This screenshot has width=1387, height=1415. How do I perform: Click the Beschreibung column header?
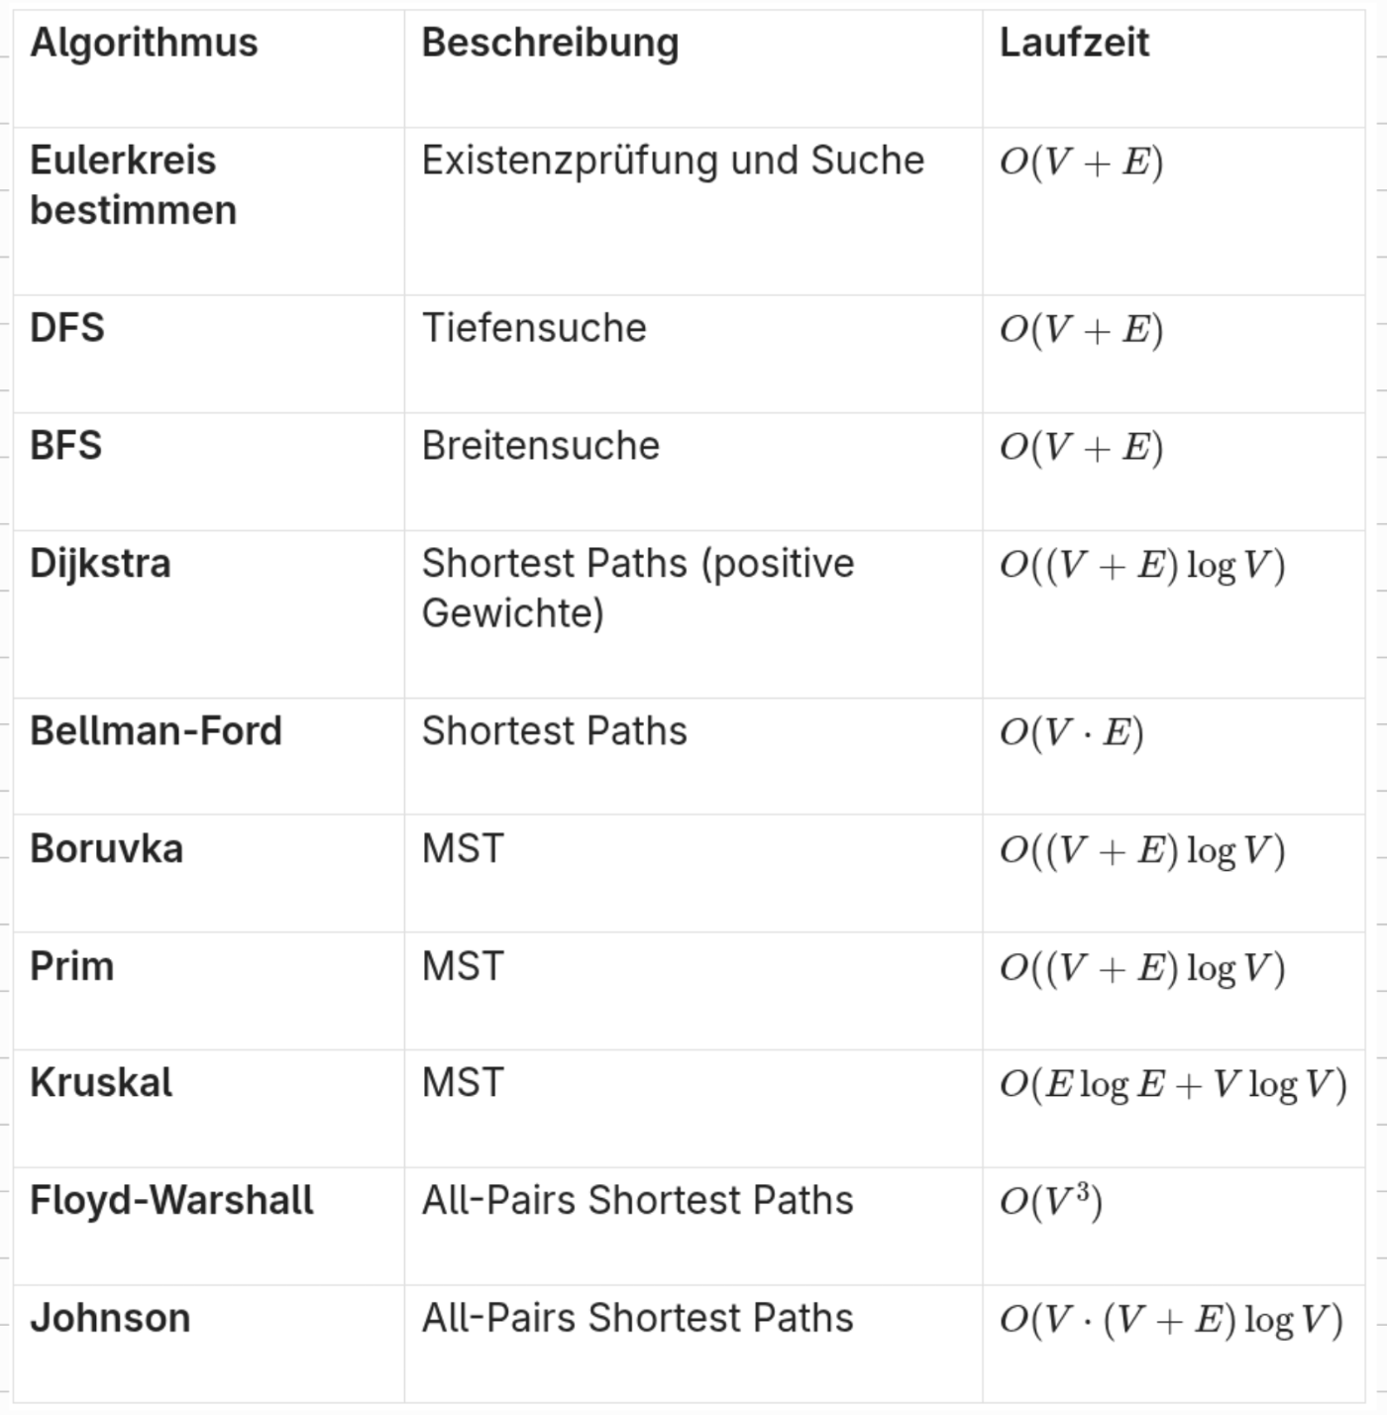(x=550, y=44)
